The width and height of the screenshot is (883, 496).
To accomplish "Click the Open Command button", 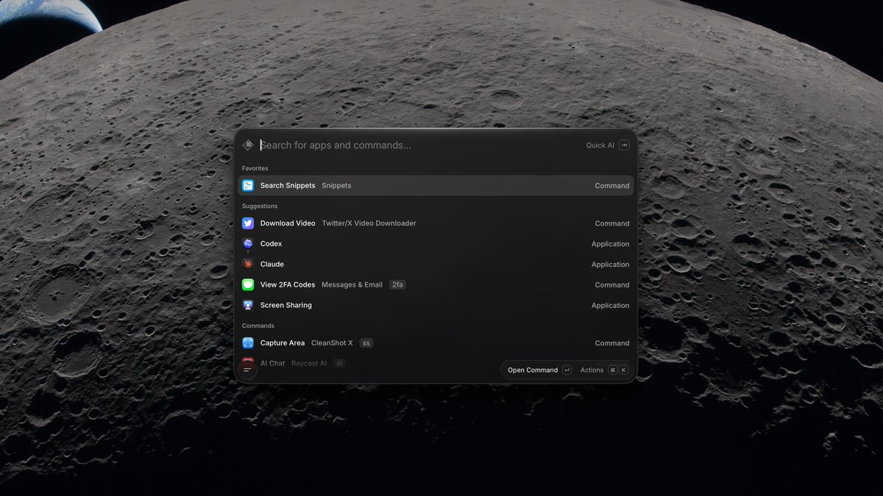I will (x=539, y=370).
